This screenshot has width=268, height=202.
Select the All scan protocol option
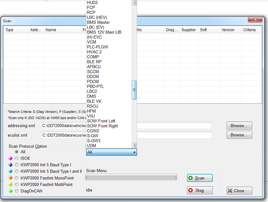pos(17,152)
